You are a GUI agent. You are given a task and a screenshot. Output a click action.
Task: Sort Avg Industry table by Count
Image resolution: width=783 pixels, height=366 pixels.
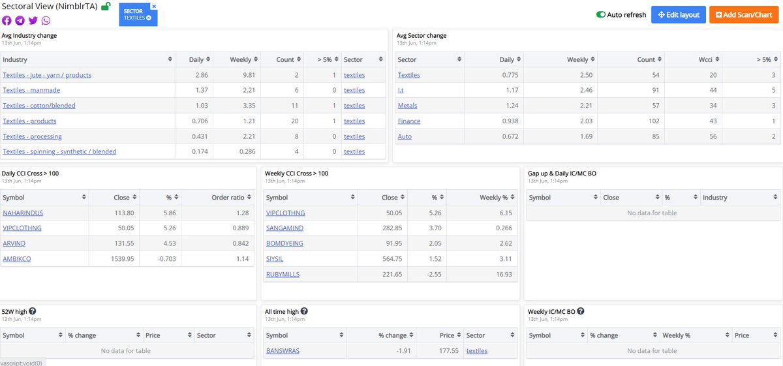[281, 59]
